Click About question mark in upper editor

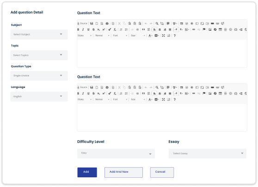click(x=175, y=35)
